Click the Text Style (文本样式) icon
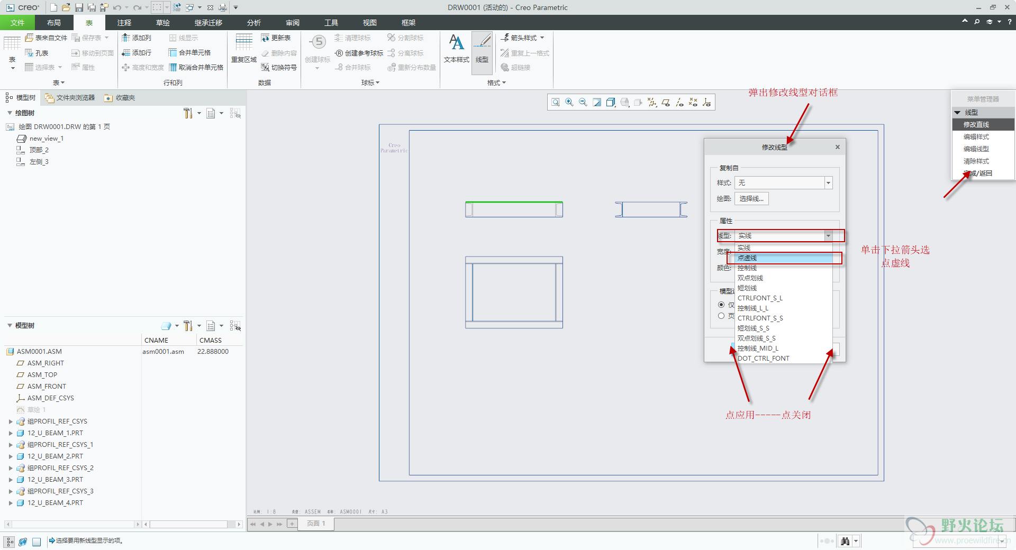 [456, 49]
